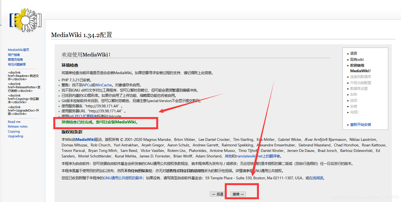The width and height of the screenshot is (401, 202).
Task: Click the bold MediaWiki link in copyright
Action: 85,140
